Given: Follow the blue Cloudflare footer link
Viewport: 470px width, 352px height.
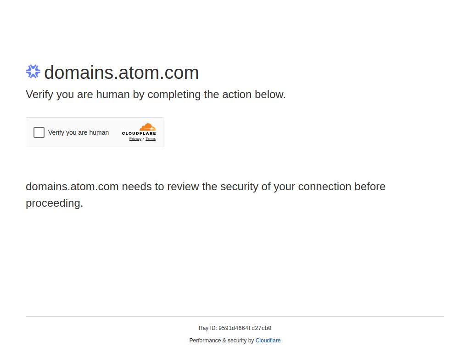Looking at the screenshot, I should coord(268,341).
